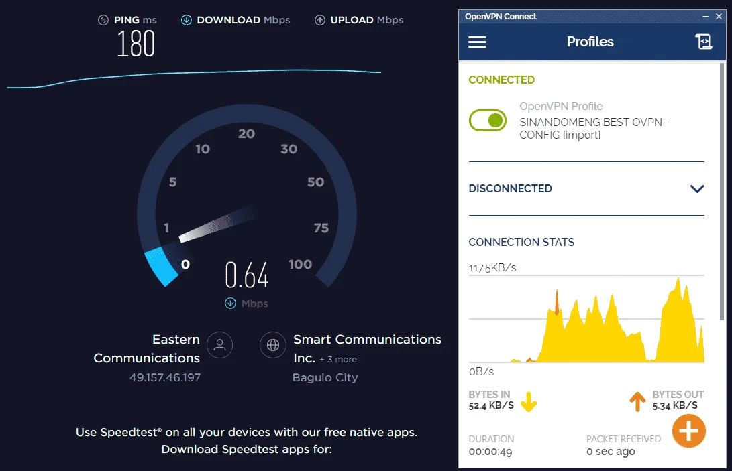This screenshot has width=732, height=471.
Task: Click the connection stats traffic graph
Action: [586, 319]
